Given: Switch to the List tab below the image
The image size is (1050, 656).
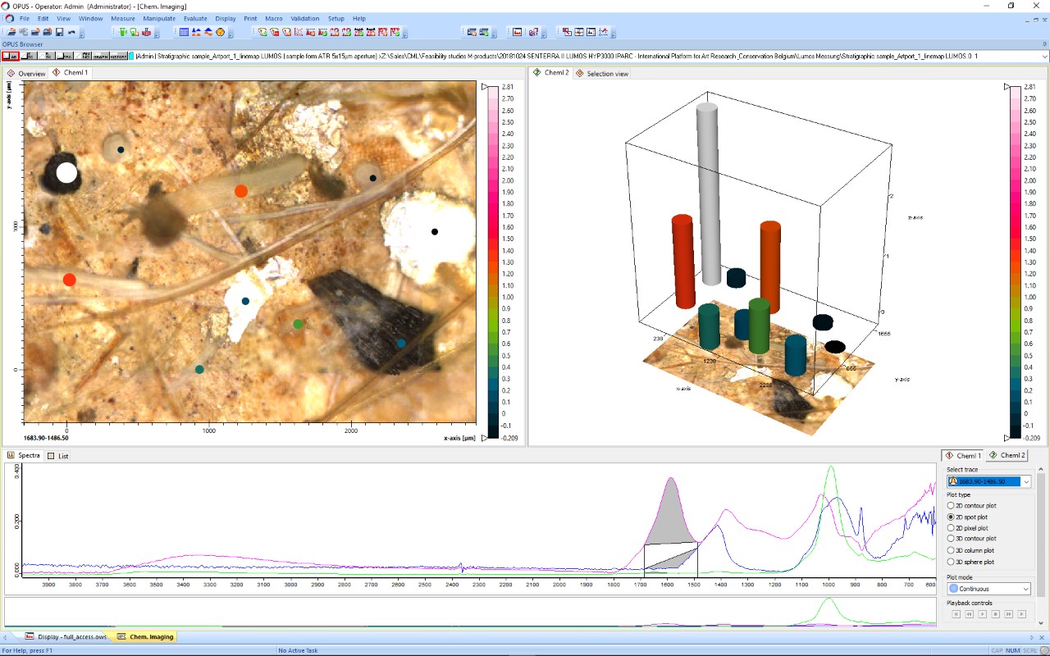Looking at the screenshot, I should coord(57,456).
